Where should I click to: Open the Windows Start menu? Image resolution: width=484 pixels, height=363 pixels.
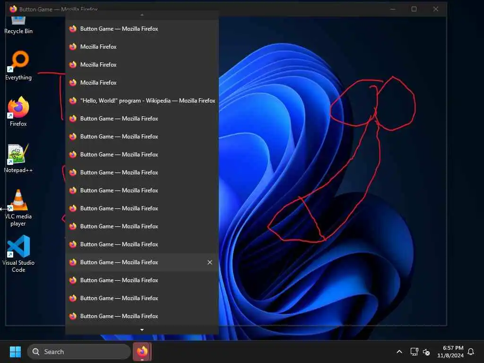[x=15, y=352]
